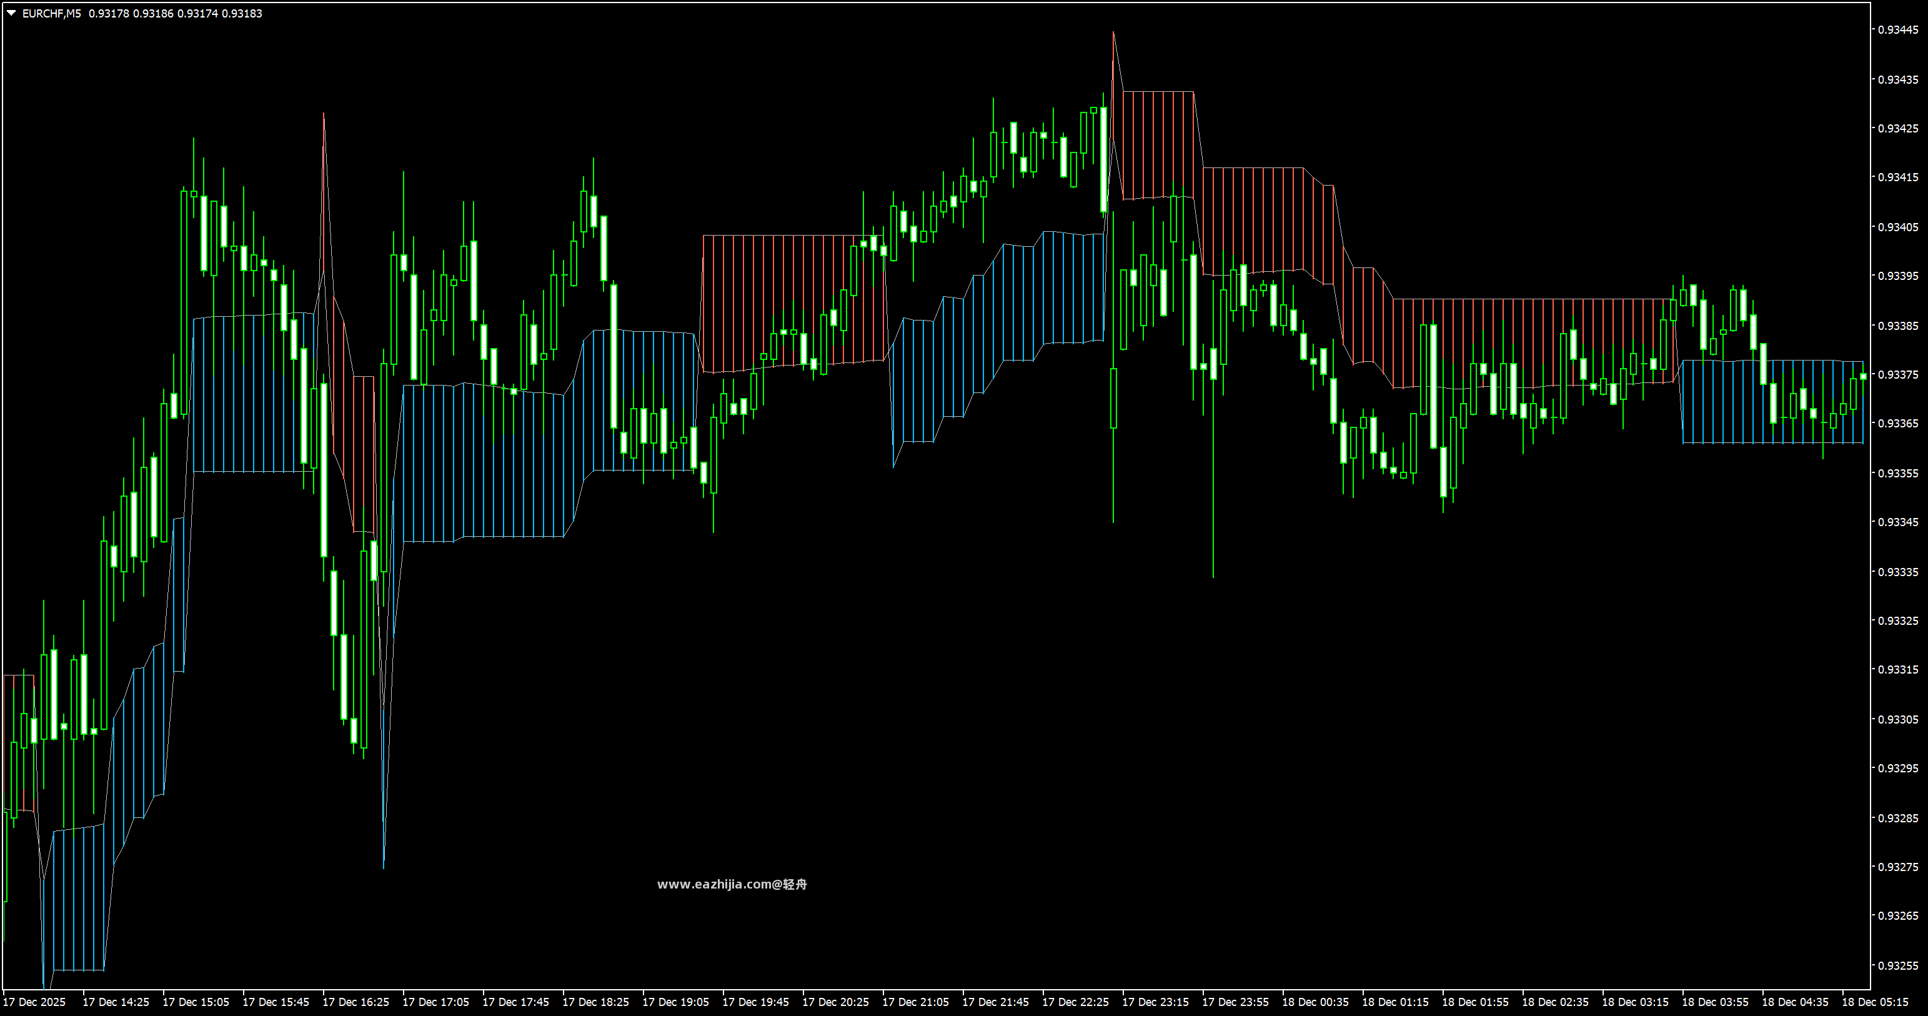Image resolution: width=1928 pixels, height=1016 pixels.
Task: Click the 0.93255 price scale label
Action: (1898, 965)
